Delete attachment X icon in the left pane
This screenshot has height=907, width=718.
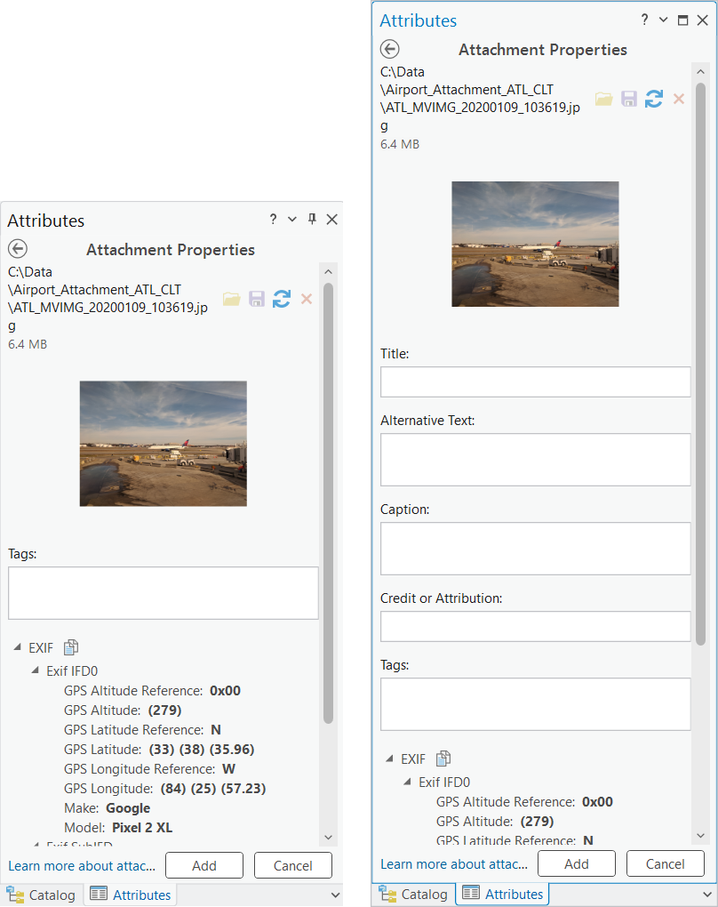[x=307, y=299]
